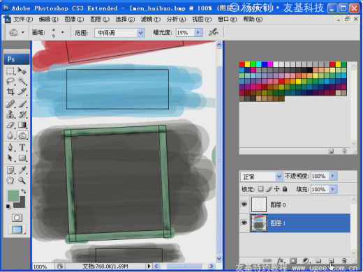Create a new layer with panel icon
This screenshot has width=363, height=272.
(331, 261)
